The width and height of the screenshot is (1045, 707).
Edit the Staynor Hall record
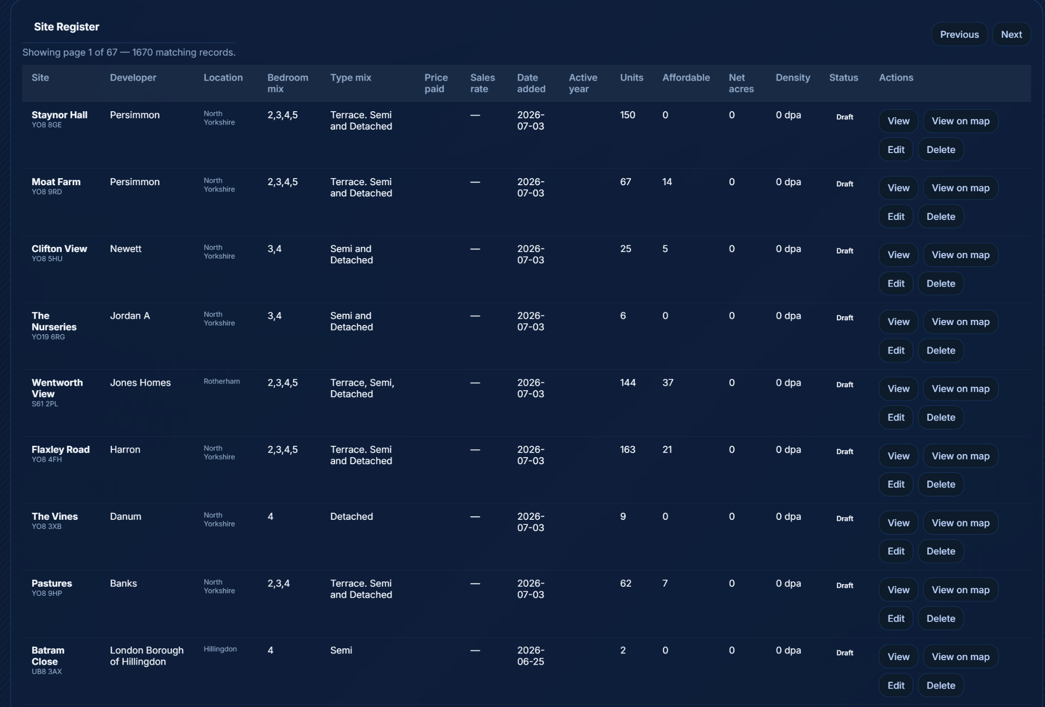click(x=895, y=149)
